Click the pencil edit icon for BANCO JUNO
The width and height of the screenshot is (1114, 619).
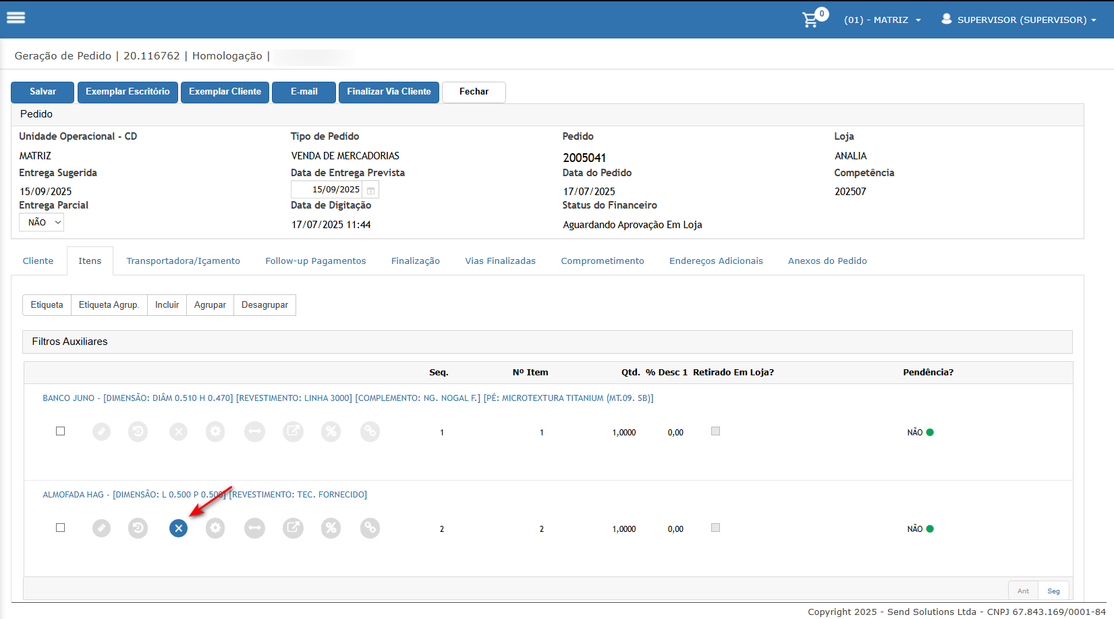[x=101, y=432]
